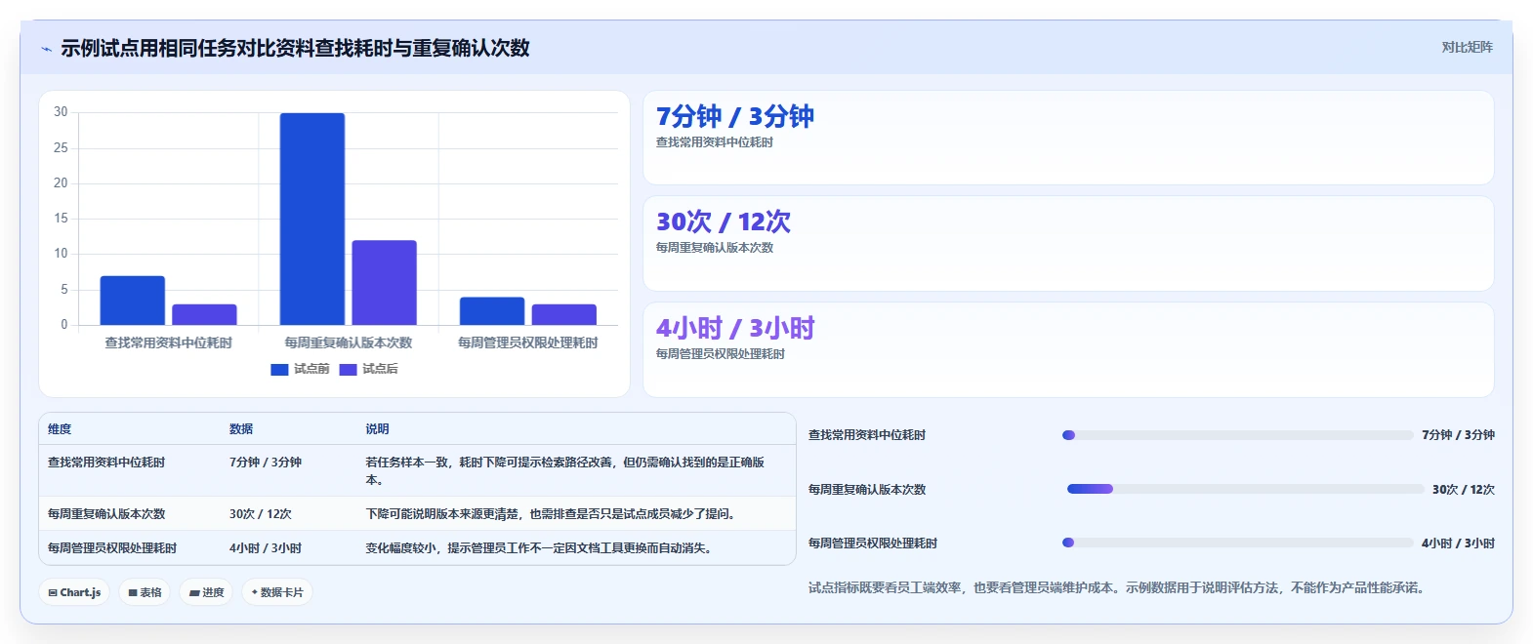Select the panel title about 资料查找耗时与重复确认次数

coord(295,48)
